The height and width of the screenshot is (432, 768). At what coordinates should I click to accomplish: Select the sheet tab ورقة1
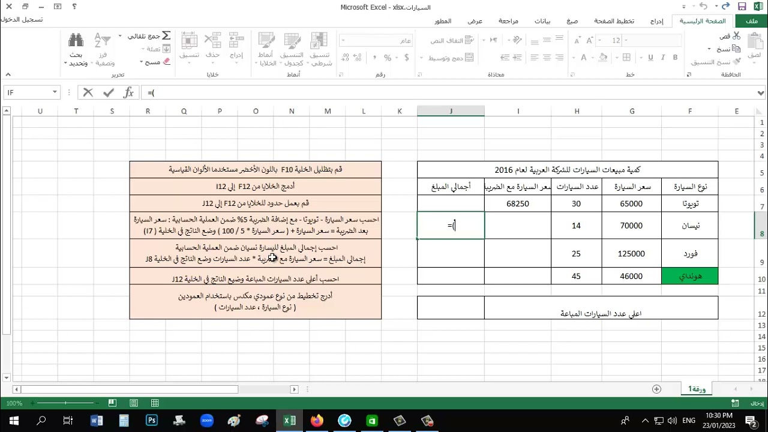coord(697,389)
